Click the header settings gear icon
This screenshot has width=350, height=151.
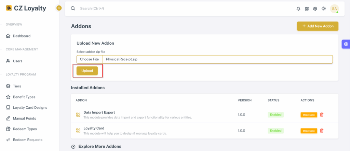(x=315, y=9)
